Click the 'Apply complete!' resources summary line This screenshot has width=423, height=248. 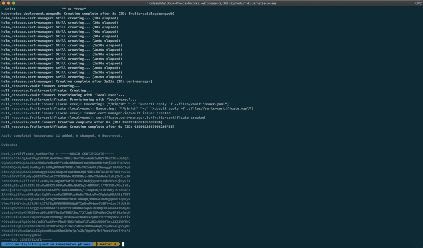click(x=62, y=136)
